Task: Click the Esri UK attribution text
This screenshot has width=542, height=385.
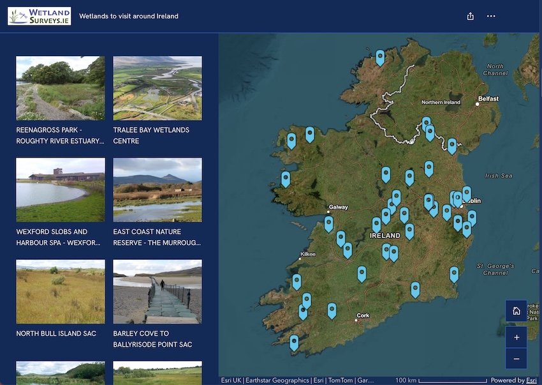Action: (x=231, y=380)
